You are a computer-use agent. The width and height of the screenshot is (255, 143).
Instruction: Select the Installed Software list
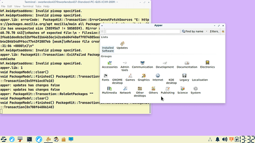[x=108, y=49]
